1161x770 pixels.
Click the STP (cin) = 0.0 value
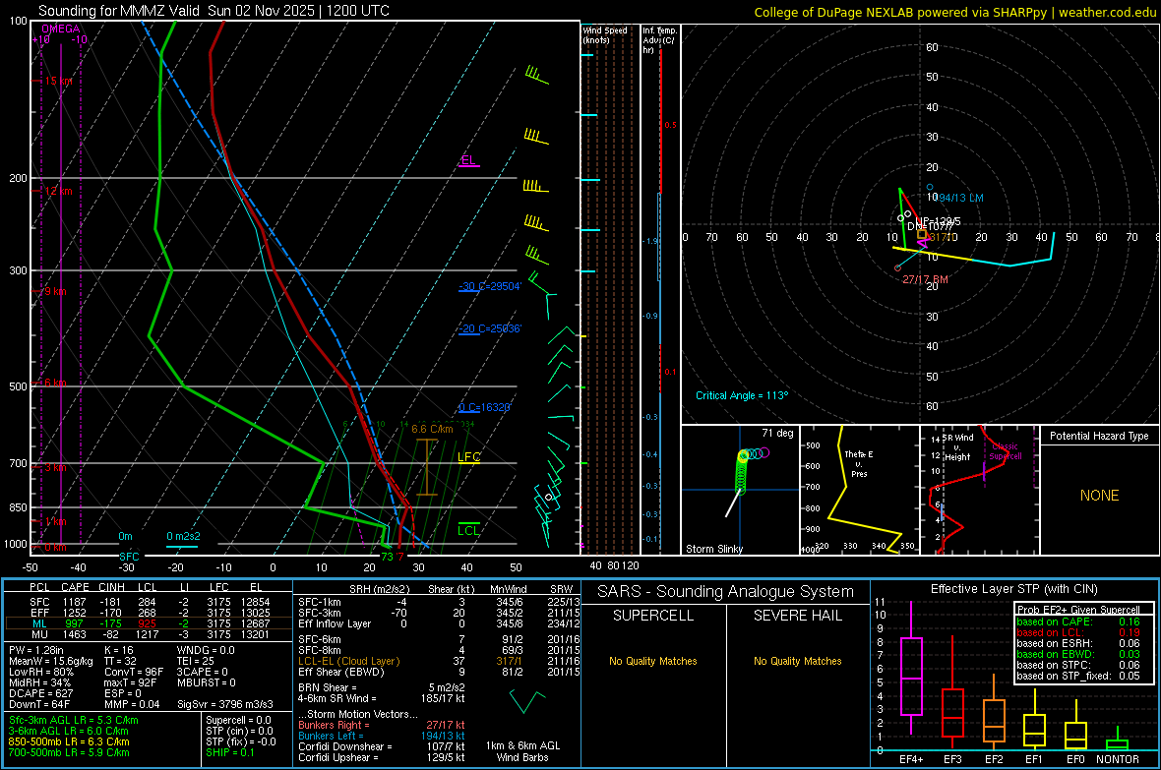point(239,731)
